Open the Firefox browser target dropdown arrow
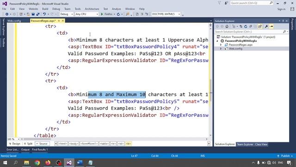The height and width of the screenshot is (167, 296). click(x=114, y=14)
